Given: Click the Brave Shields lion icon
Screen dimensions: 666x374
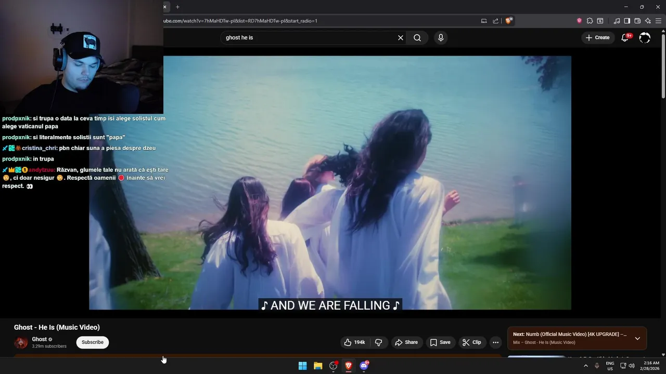Looking at the screenshot, I should 508,21.
